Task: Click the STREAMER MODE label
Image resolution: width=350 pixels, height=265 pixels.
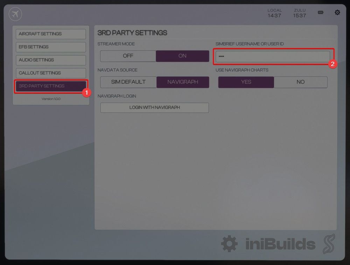Action: pos(116,44)
